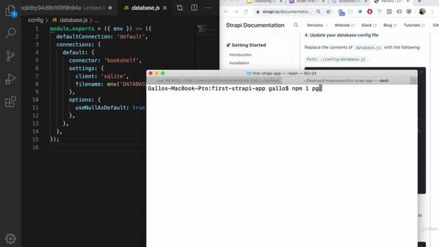439x247 pixels.
Task: Open the VS Code Search view
Action: (11, 33)
